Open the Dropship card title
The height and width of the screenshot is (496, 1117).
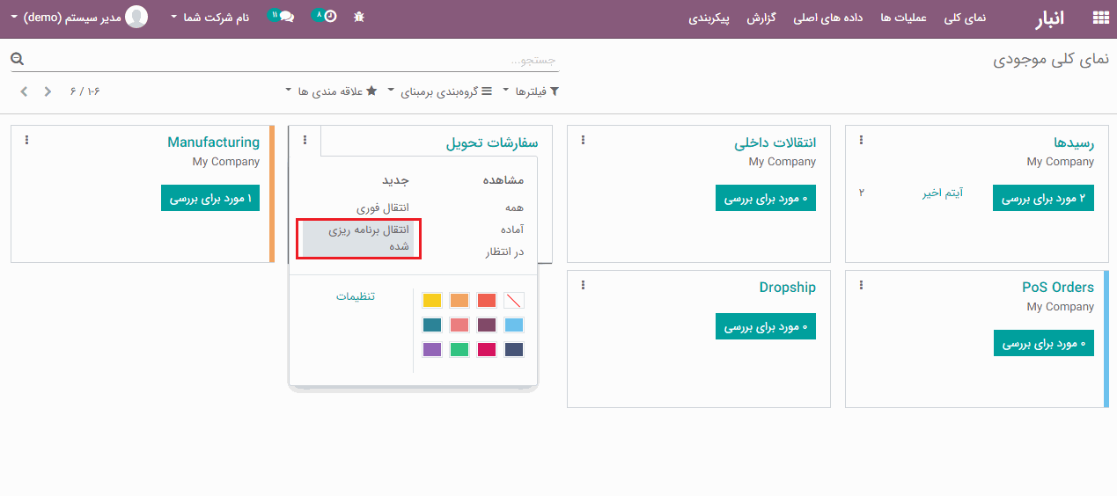788,288
